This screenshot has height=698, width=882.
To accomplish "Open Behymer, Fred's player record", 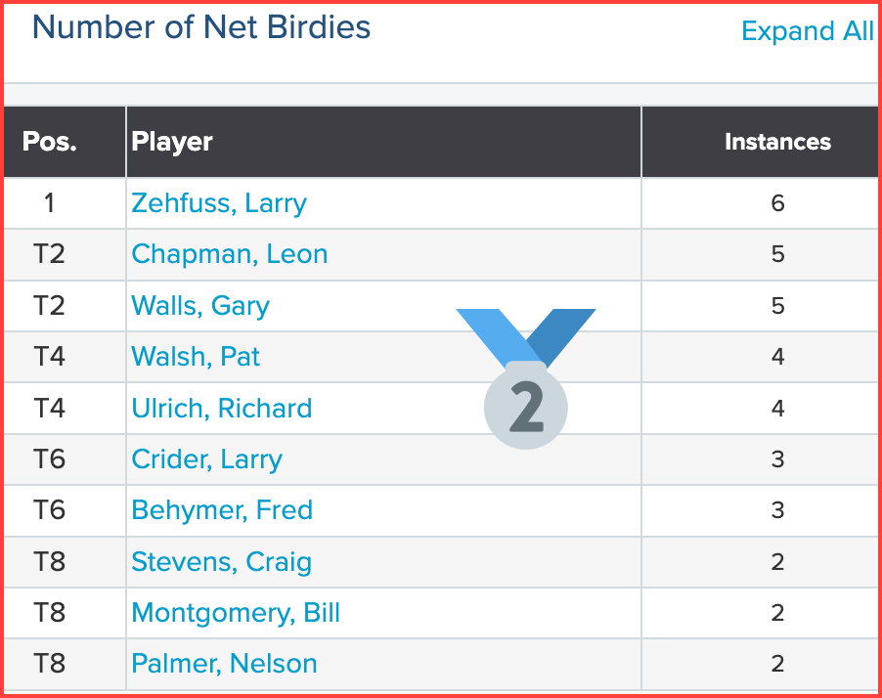I will [x=221, y=510].
